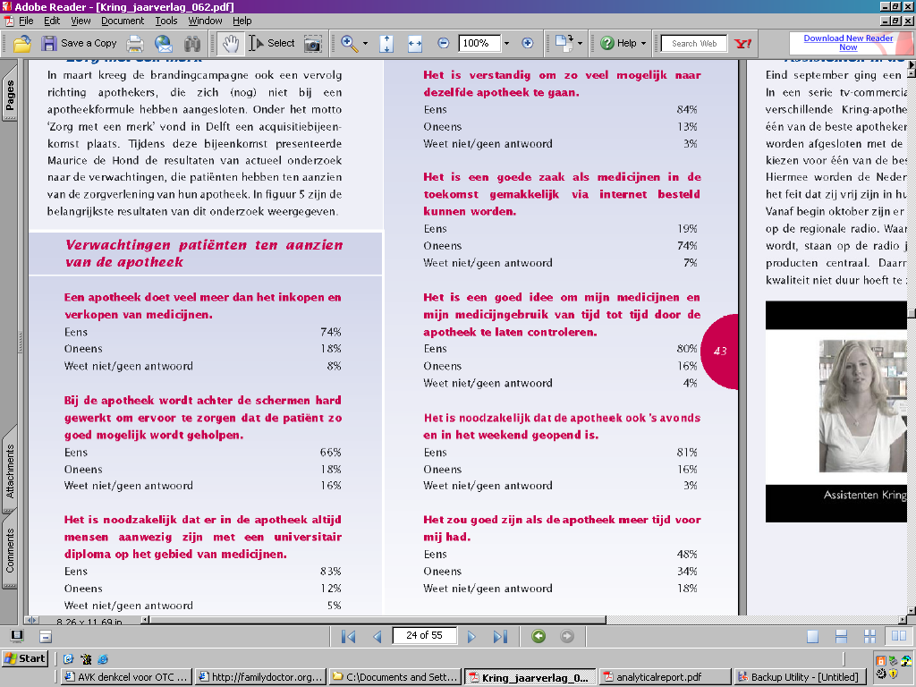The image size is (916, 687).
Task: Open a file with the folder icon
Action: 22,43
